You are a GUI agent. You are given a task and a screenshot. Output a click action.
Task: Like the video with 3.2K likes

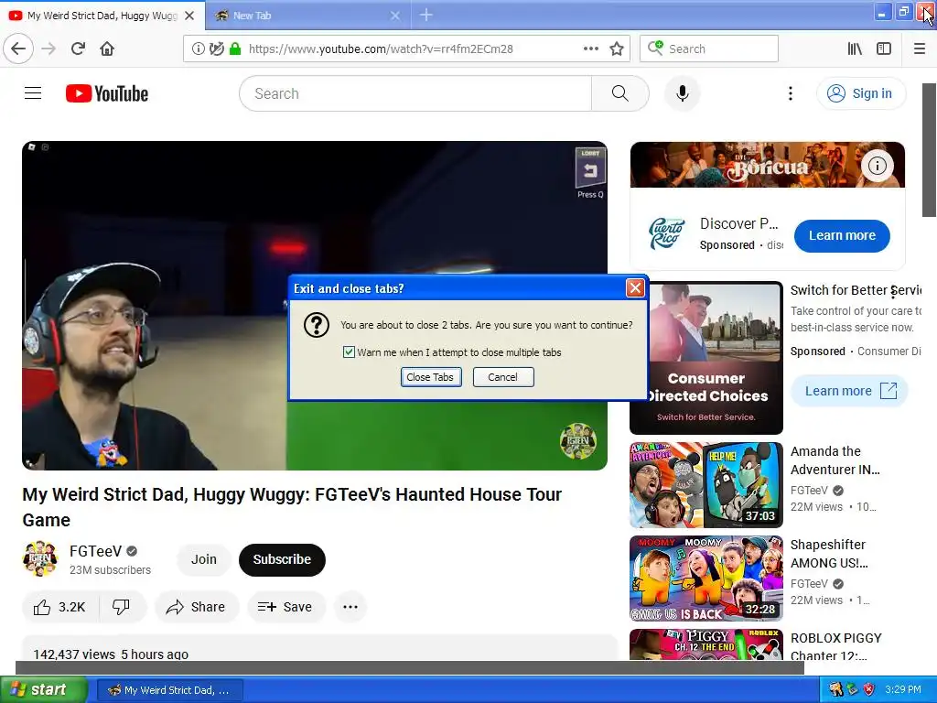tap(59, 607)
